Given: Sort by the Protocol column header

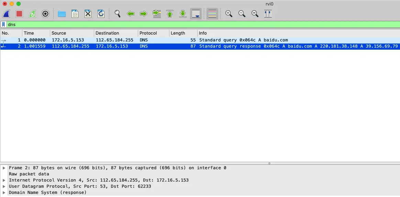Looking at the screenshot, I should [154, 33].
